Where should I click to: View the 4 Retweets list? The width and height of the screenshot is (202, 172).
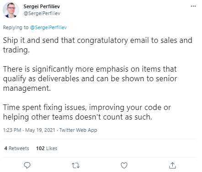[16, 148]
